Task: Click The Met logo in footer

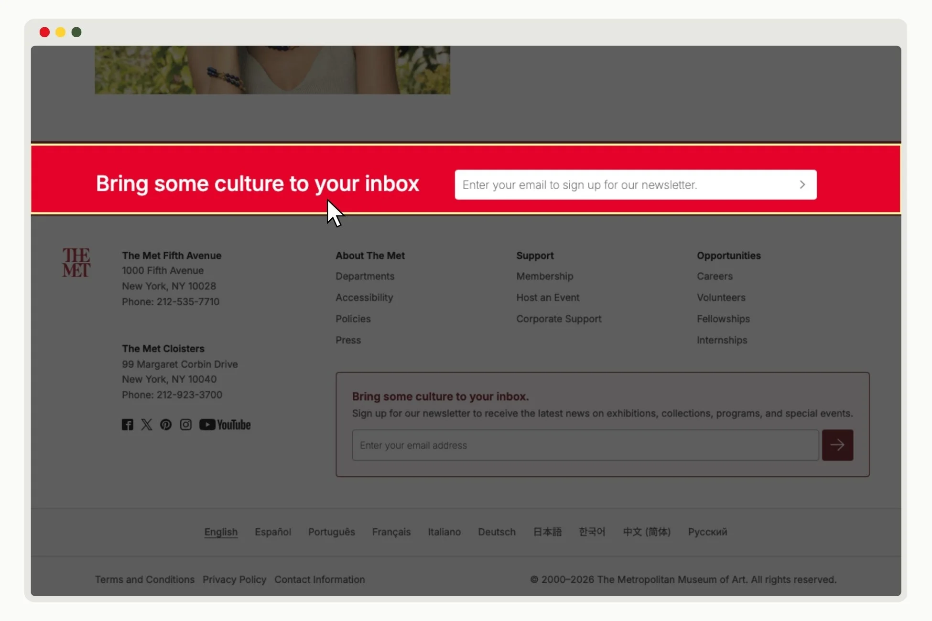Action: tap(76, 262)
